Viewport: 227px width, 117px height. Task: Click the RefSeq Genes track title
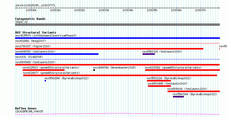[26, 108]
